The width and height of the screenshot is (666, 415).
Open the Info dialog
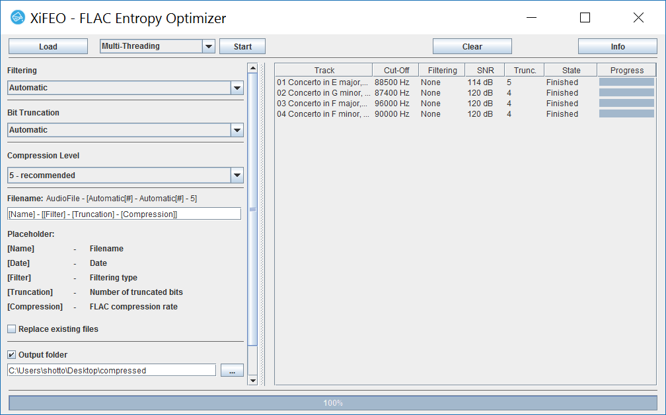(x=617, y=46)
